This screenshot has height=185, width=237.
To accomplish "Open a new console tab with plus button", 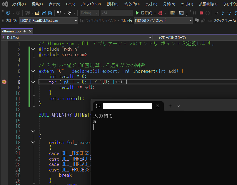I will [x=170, y=106].
